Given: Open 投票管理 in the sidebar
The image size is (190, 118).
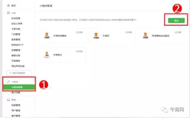Looking at the screenshot, I should coord(16,50).
